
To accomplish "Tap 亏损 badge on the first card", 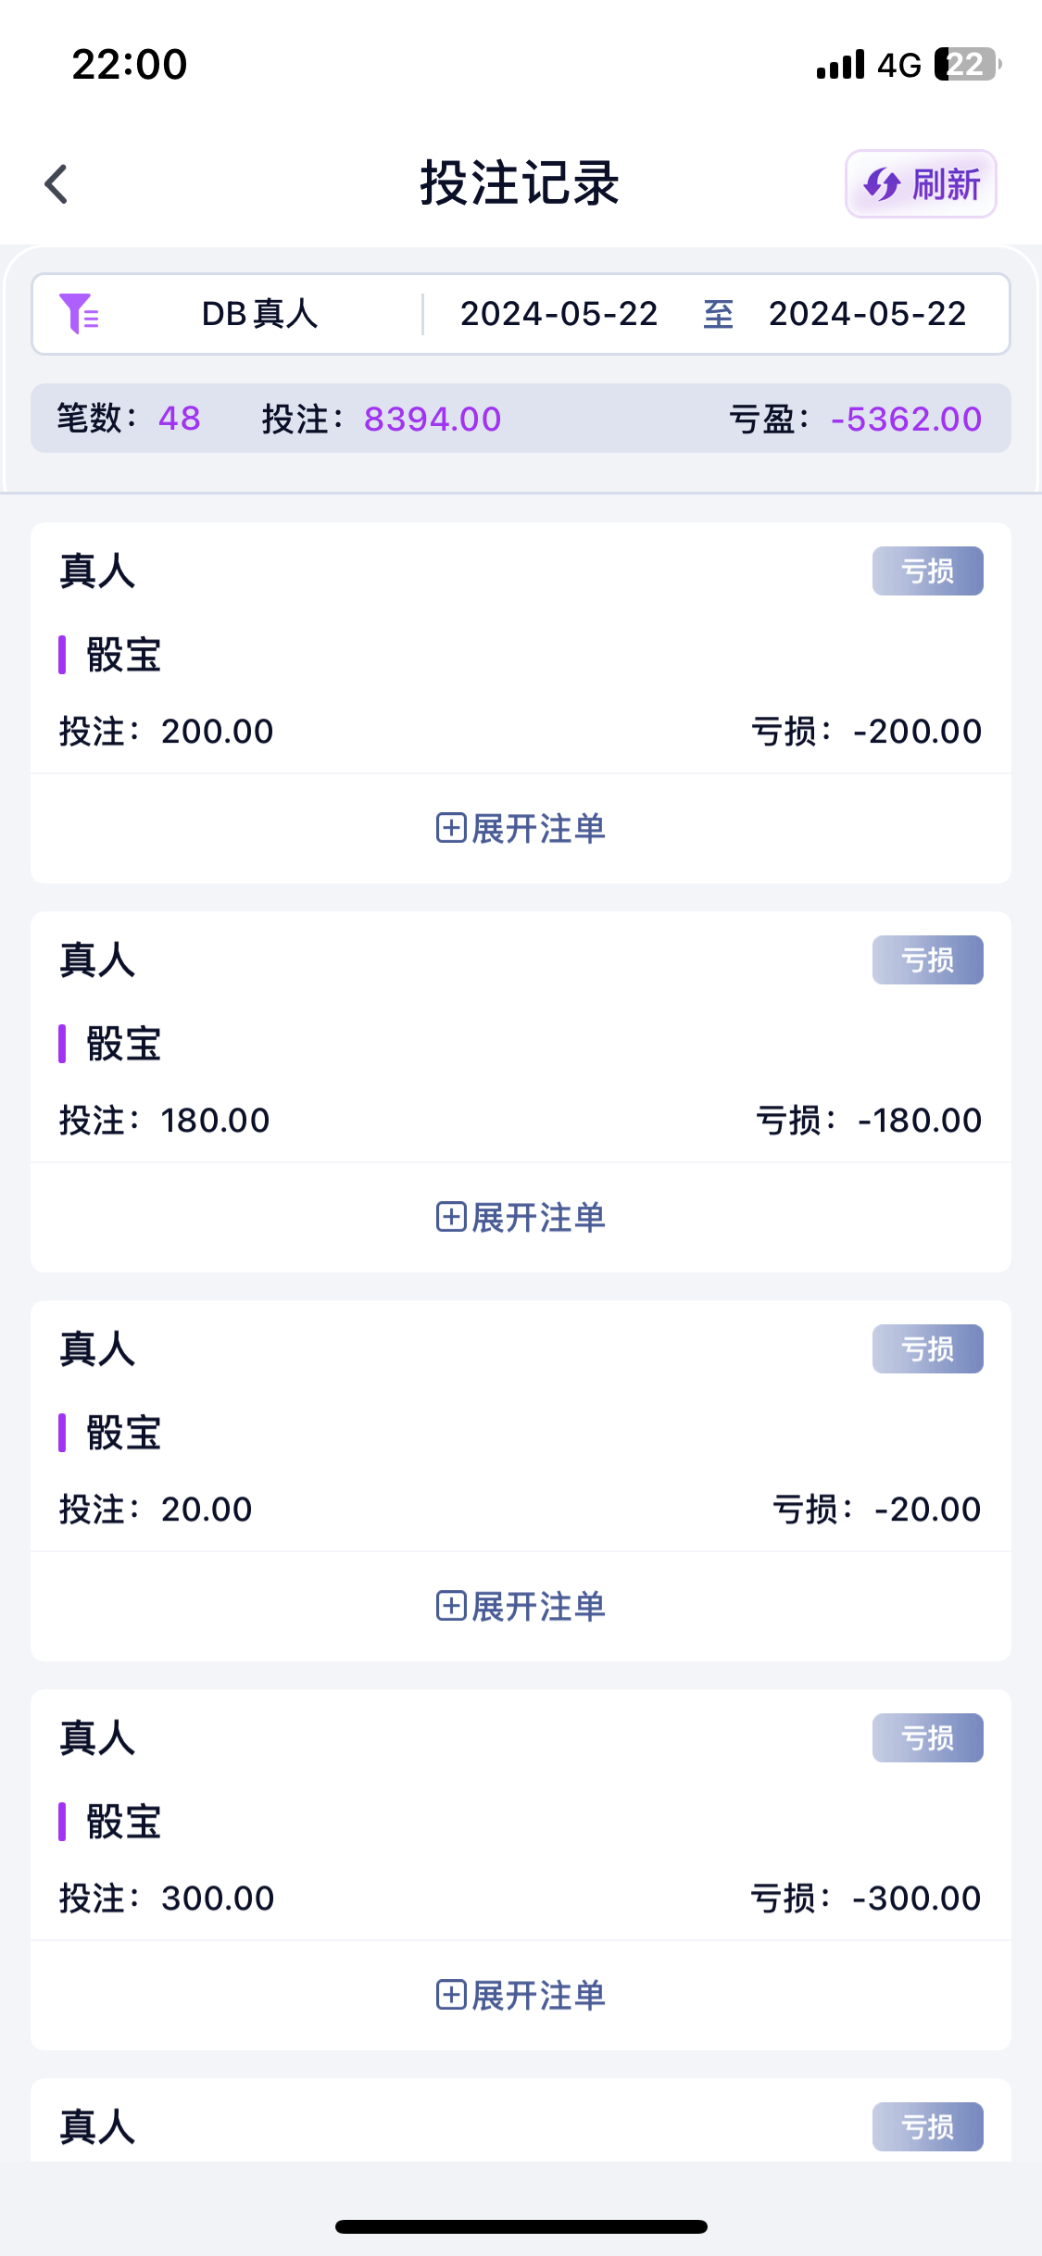I will coord(927,570).
